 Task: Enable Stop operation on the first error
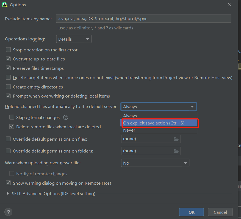[x=8, y=50]
